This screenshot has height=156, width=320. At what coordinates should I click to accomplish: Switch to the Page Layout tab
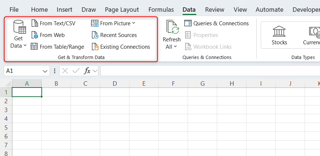pyautogui.click(x=122, y=10)
